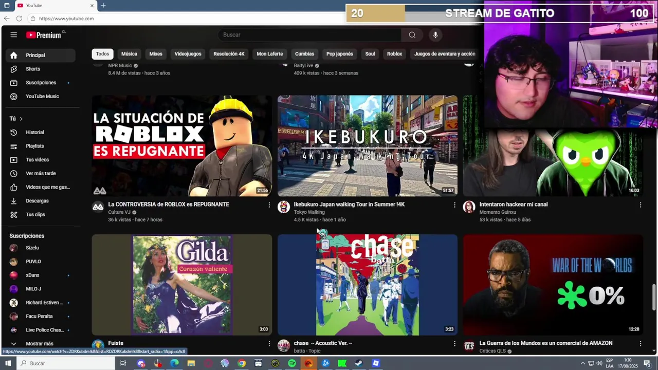Open PUVLO subscription channel

point(41,262)
